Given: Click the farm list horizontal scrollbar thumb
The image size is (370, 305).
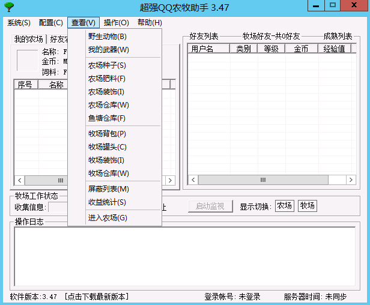Looking at the screenshot, I should (x=46, y=181).
